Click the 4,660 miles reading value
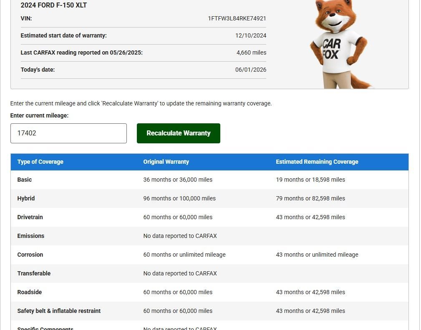Screen dimensions: 421x330 (x=251, y=52)
